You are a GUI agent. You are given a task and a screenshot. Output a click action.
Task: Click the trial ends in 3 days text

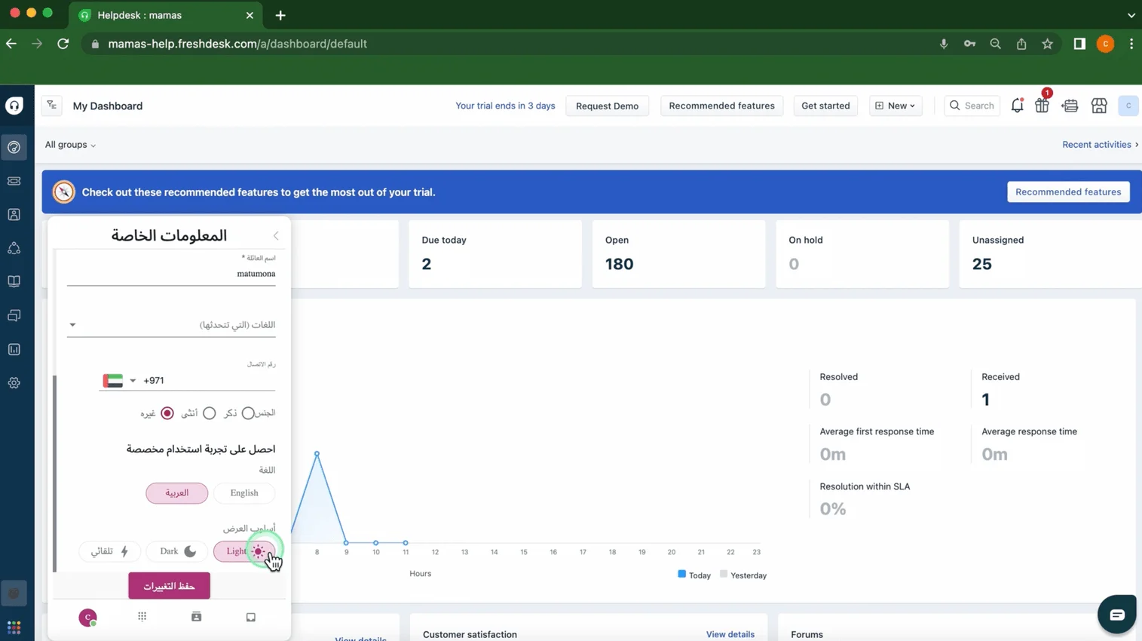[505, 106]
